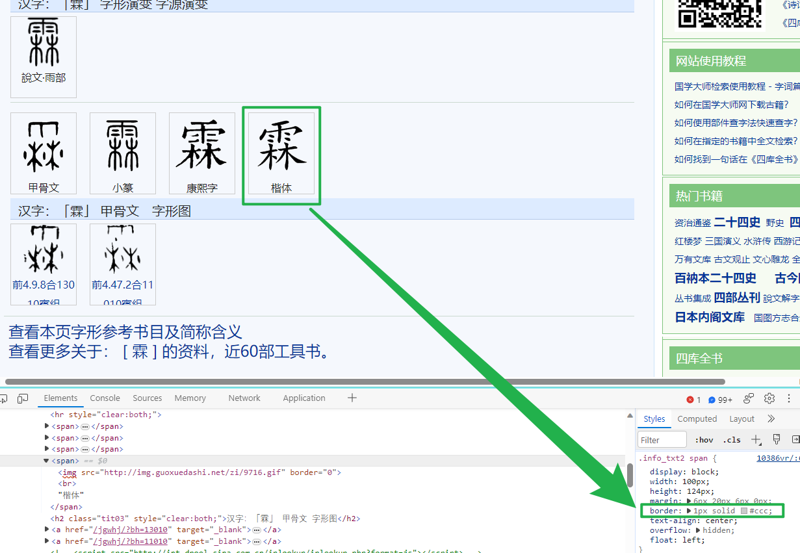The width and height of the screenshot is (800, 553).
Task: Collapse the selected span node
Action: (x=47, y=461)
